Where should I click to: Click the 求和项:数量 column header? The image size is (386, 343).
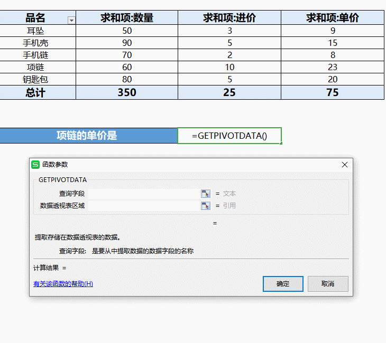127,18
